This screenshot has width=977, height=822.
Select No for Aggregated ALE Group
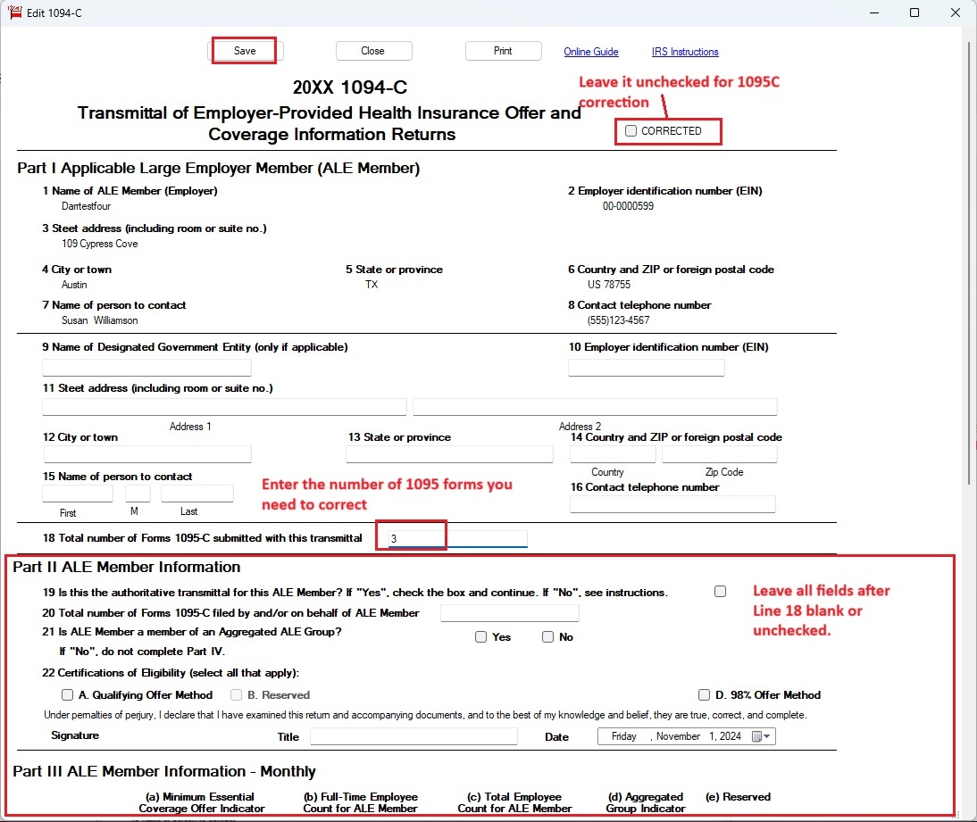[548, 637]
